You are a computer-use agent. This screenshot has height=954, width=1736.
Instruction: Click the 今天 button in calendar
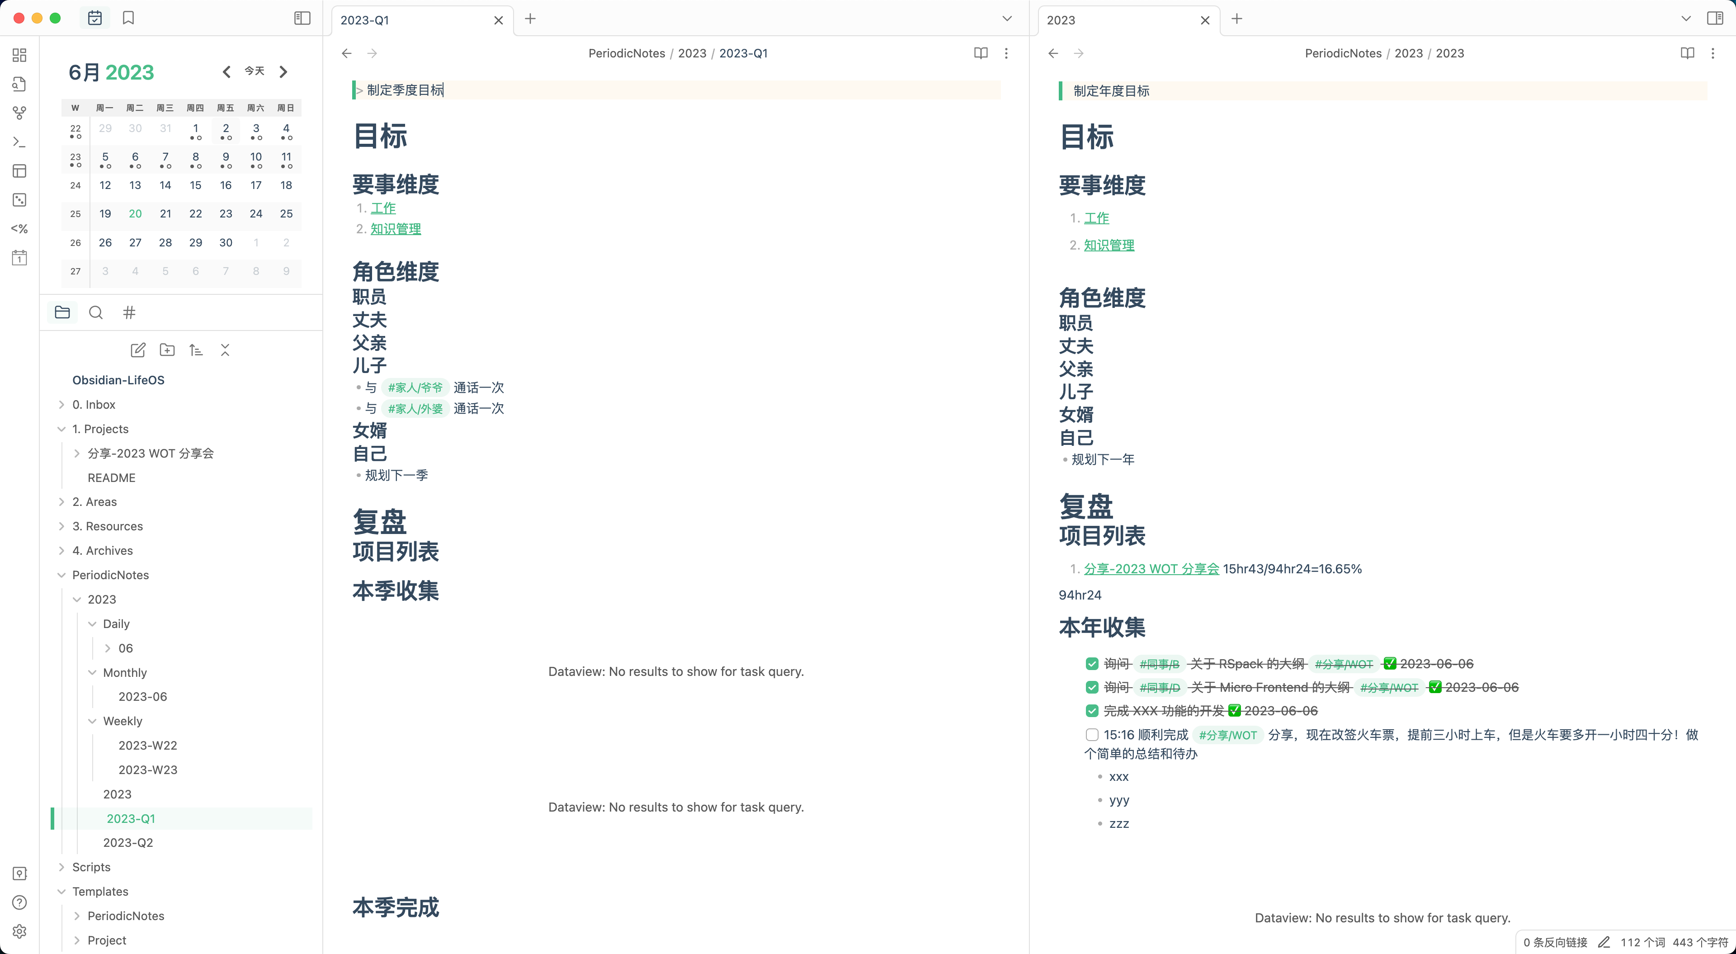click(x=254, y=71)
